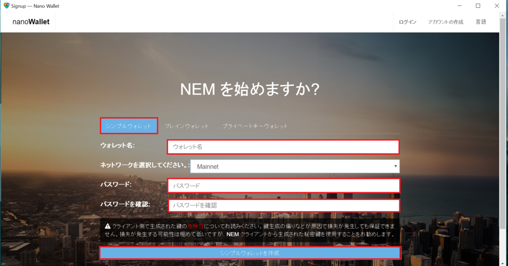This screenshot has height=266, width=508.
Task: Switch to the ブレインウォレット tab
Action: (x=187, y=126)
